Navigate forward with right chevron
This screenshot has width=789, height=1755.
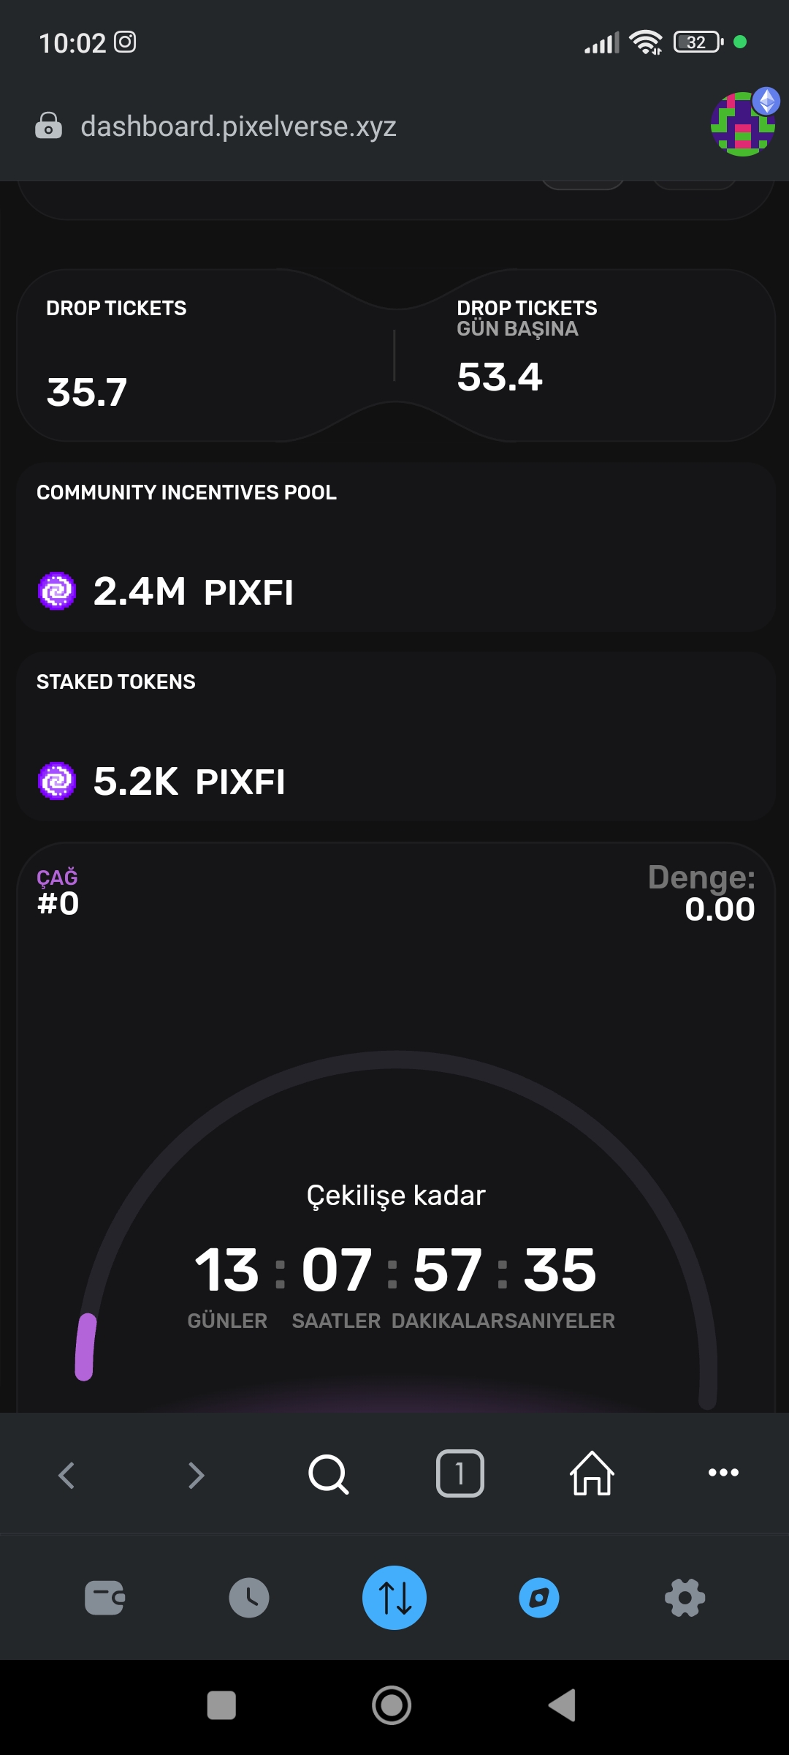coord(196,1475)
